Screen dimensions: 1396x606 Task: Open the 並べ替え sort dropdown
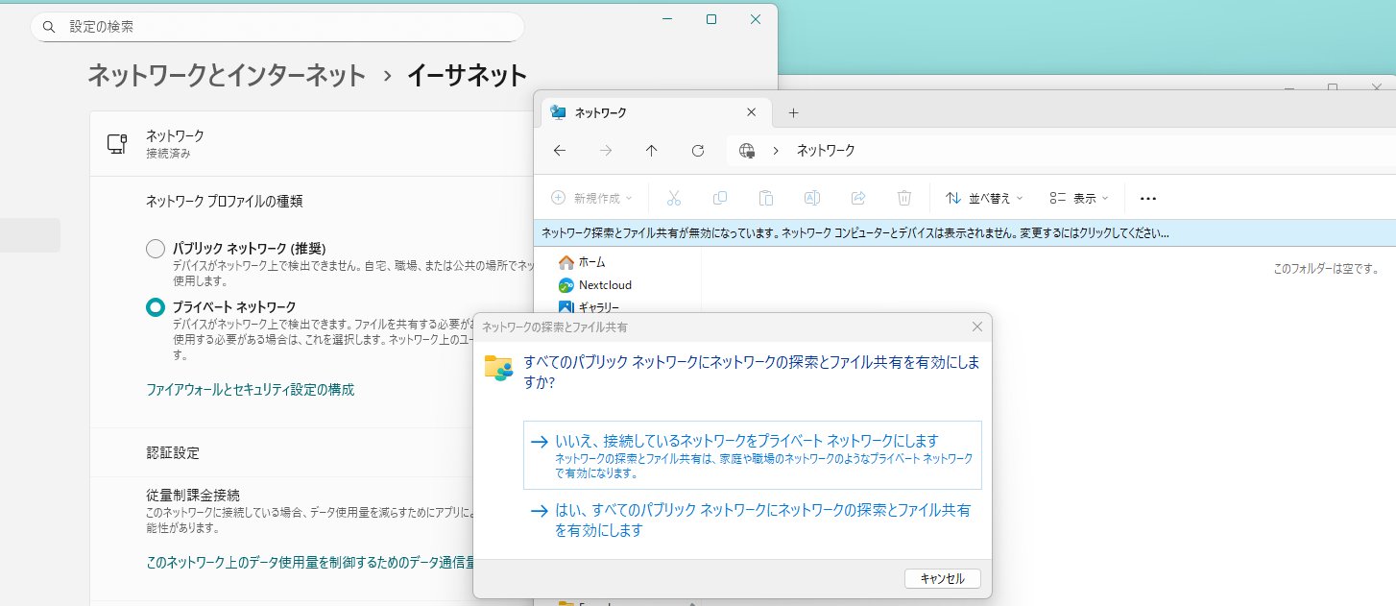click(x=984, y=198)
